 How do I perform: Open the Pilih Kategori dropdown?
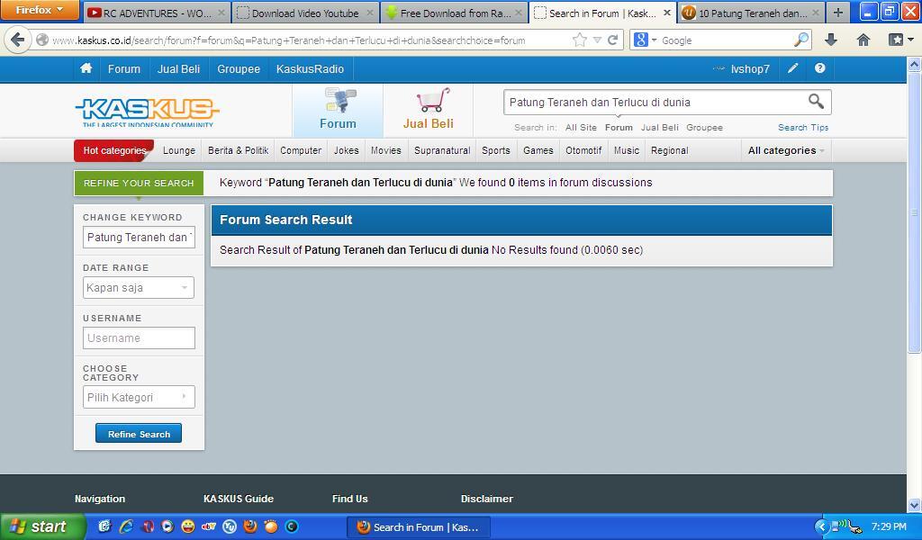pos(138,397)
